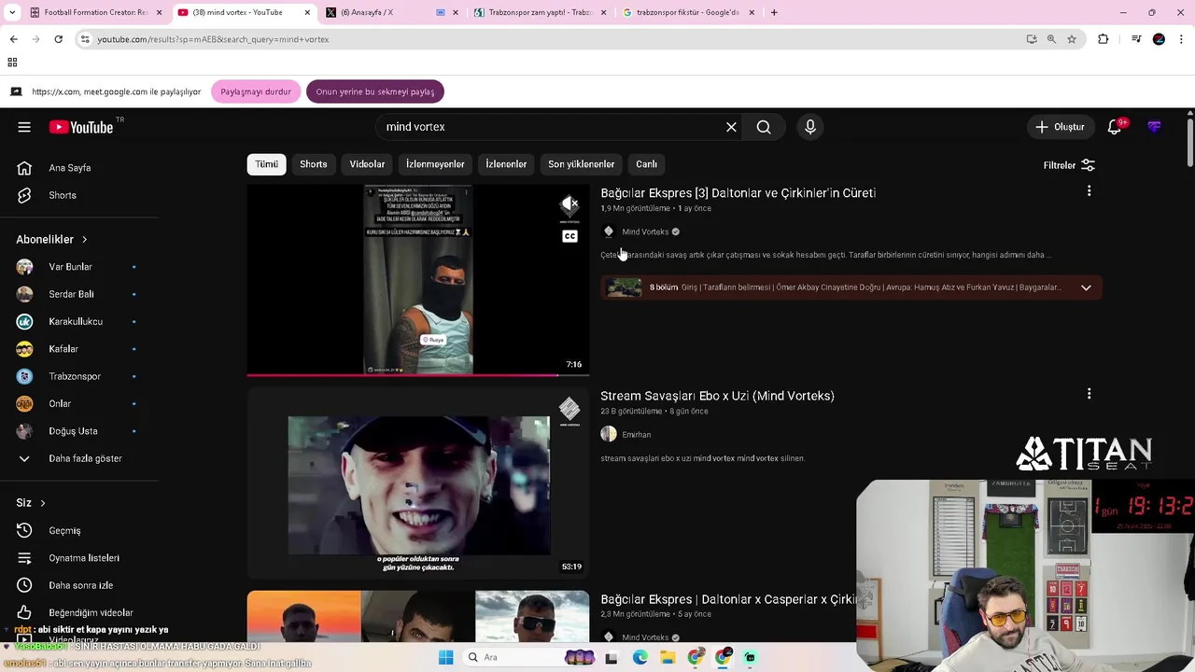Click the YouTube logo
The width and height of the screenshot is (1195, 672).
point(81,127)
